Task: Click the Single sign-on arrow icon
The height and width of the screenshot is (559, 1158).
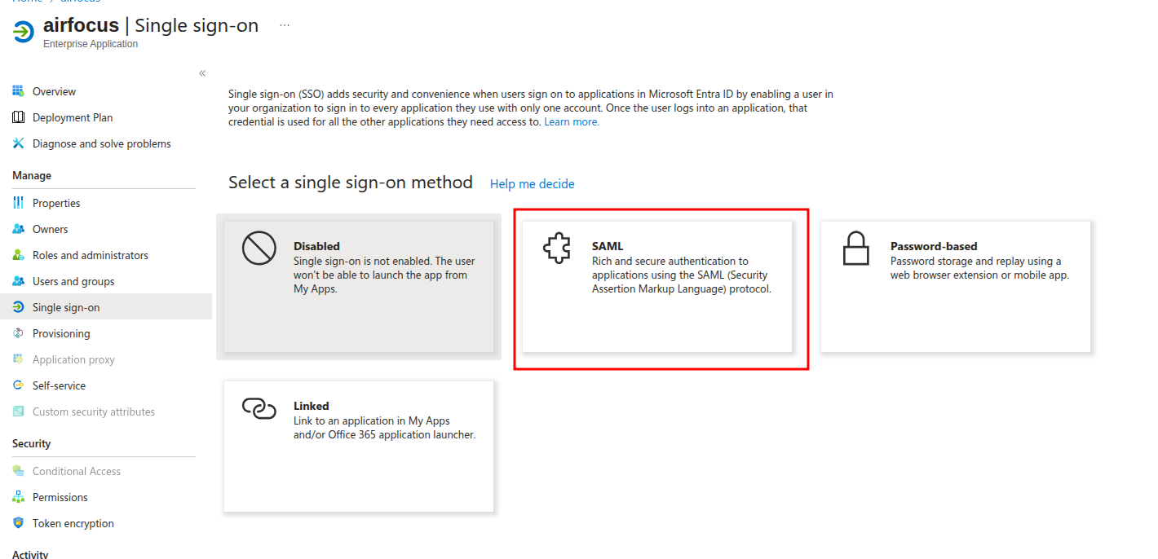Action: pos(18,307)
